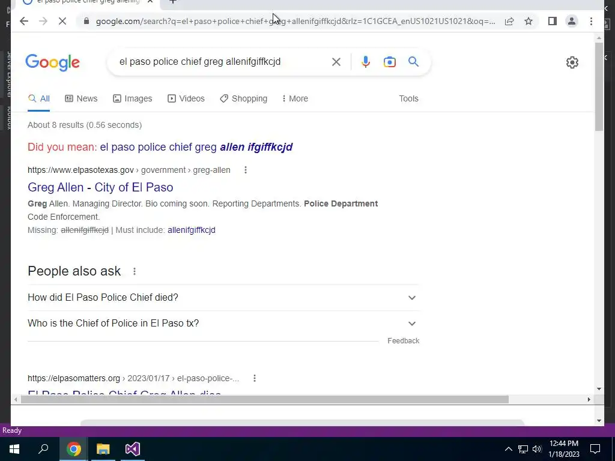The height and width of the screenshot is (461, 615).
Task: Show hidden system tray icons
Action: click(x=508, y=449)
